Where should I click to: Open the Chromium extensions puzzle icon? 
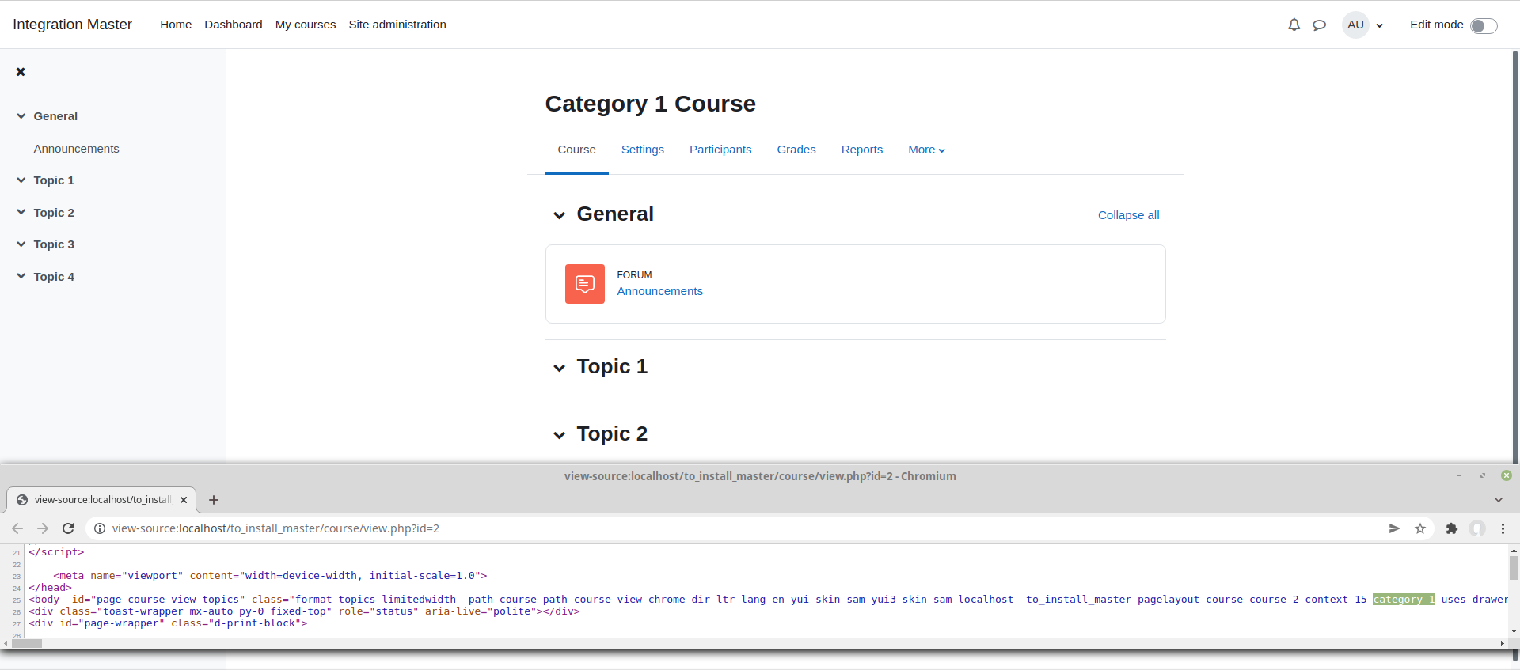(x=1452, y=528)
